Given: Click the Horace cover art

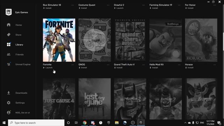Looking at the screenshot, I should pyautogui.click(x=201, y=40).
